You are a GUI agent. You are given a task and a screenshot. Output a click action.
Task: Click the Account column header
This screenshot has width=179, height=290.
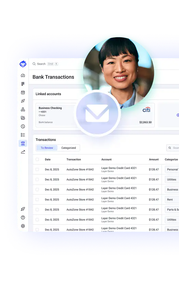pyautogui.click(x=106, y=159)
